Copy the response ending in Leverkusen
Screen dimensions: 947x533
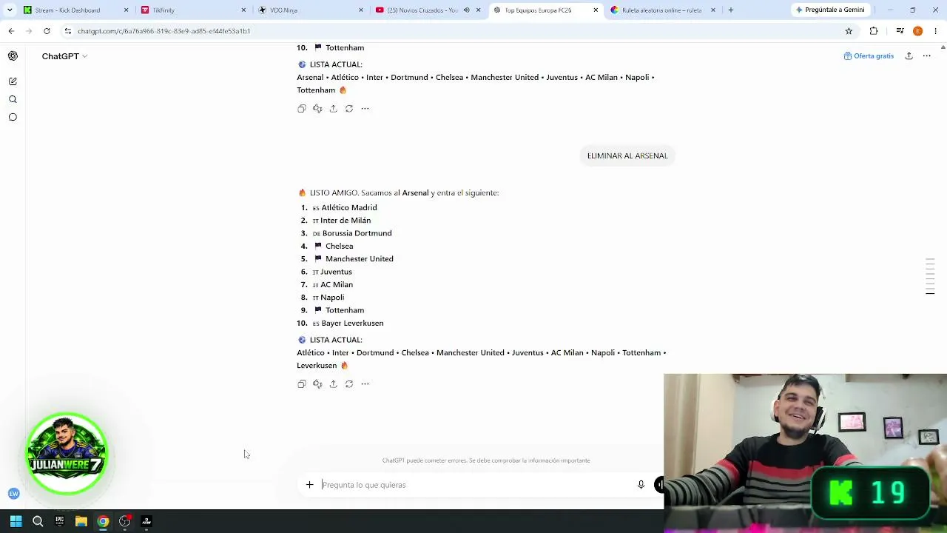[x=301, y=384]
